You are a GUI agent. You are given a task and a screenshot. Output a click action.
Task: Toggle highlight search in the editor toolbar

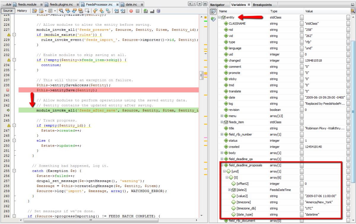81,11
